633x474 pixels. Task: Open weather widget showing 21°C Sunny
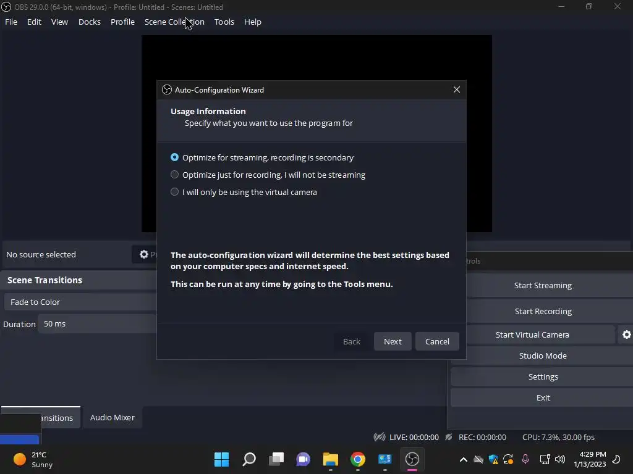tap(33, 459)
